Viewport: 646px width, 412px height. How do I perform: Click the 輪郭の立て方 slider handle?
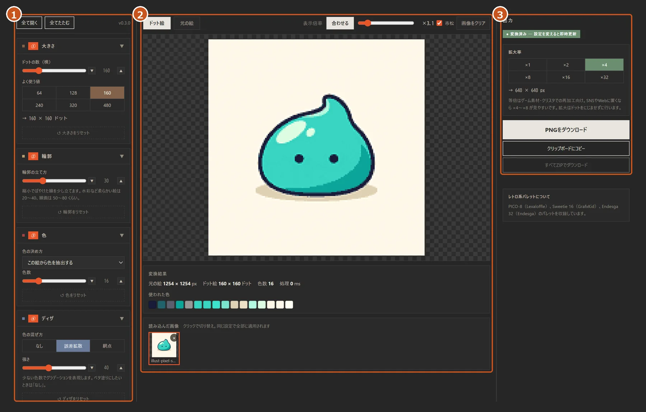[x=43, y=181]
